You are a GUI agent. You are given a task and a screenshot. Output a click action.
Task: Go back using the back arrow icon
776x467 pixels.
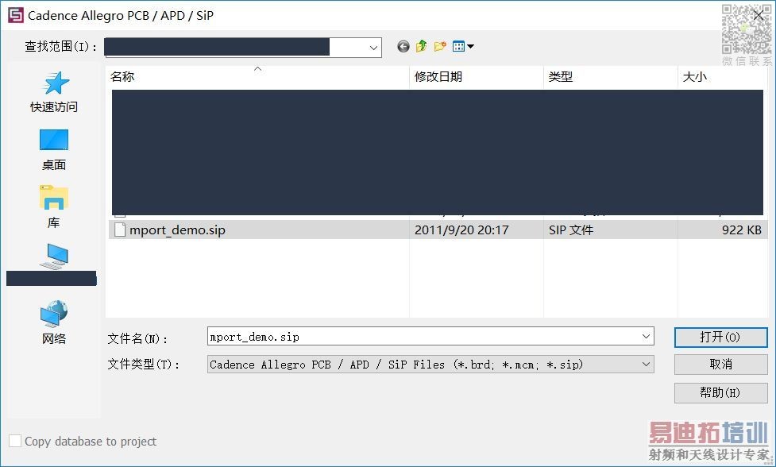[403, 47]
